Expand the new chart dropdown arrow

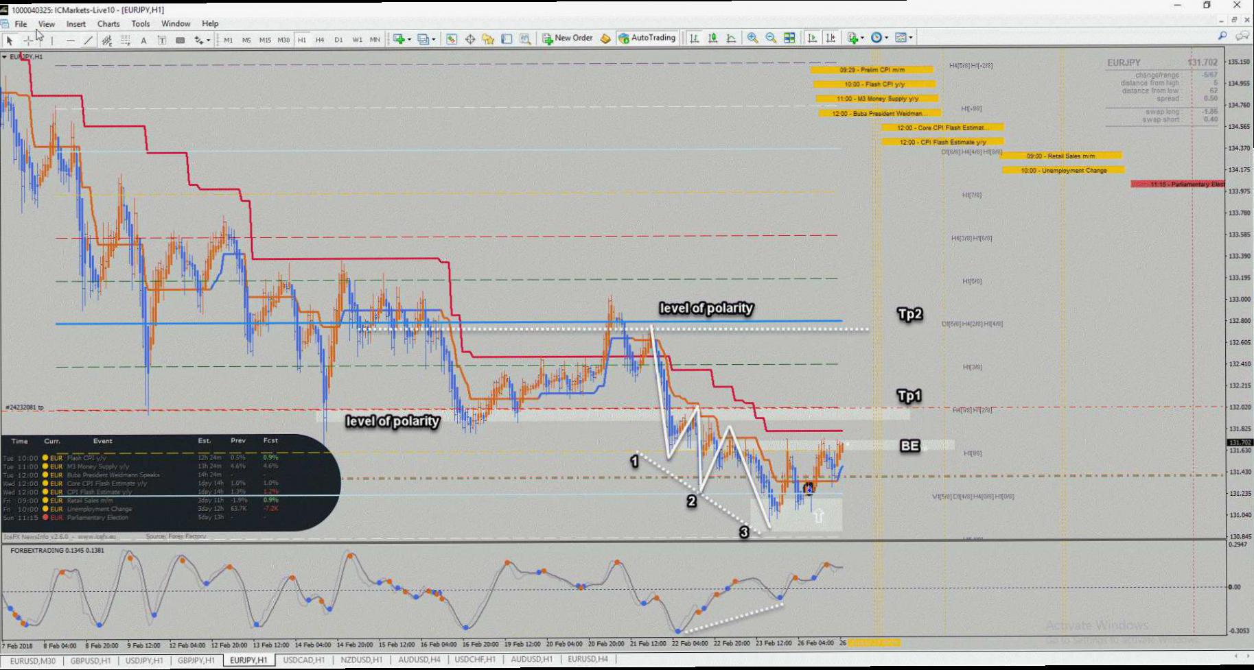pos(410,39)
